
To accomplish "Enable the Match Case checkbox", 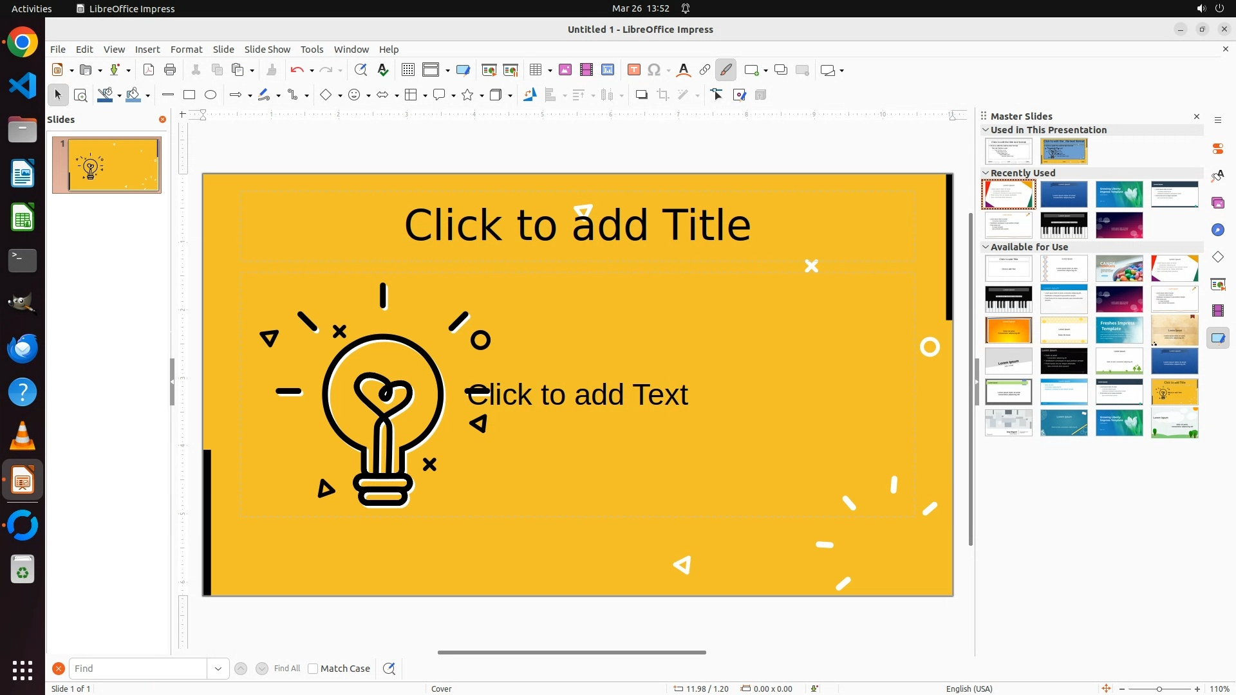I will click(313, 669).
